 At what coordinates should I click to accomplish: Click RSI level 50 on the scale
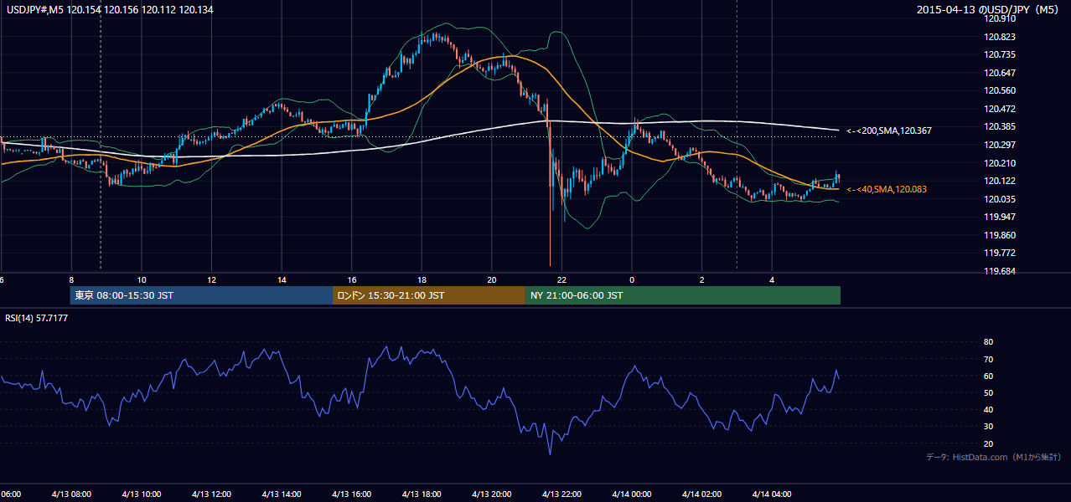pos(988,392)
